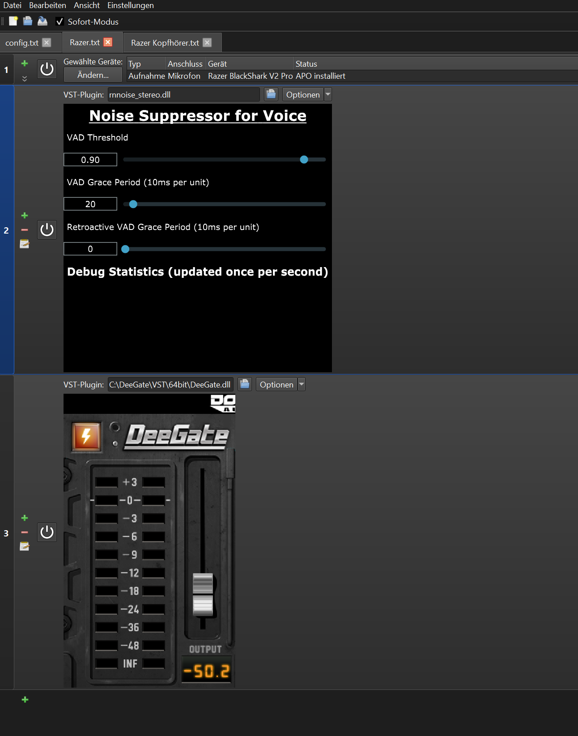Click Optionen button for DeeGate plugin
This screenshot has height=736, width=578.
[x=276, y=384]
